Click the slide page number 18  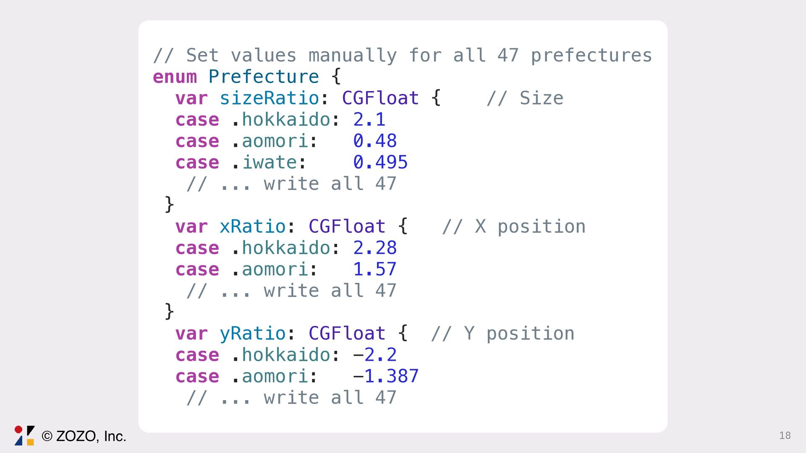[785, 435]
